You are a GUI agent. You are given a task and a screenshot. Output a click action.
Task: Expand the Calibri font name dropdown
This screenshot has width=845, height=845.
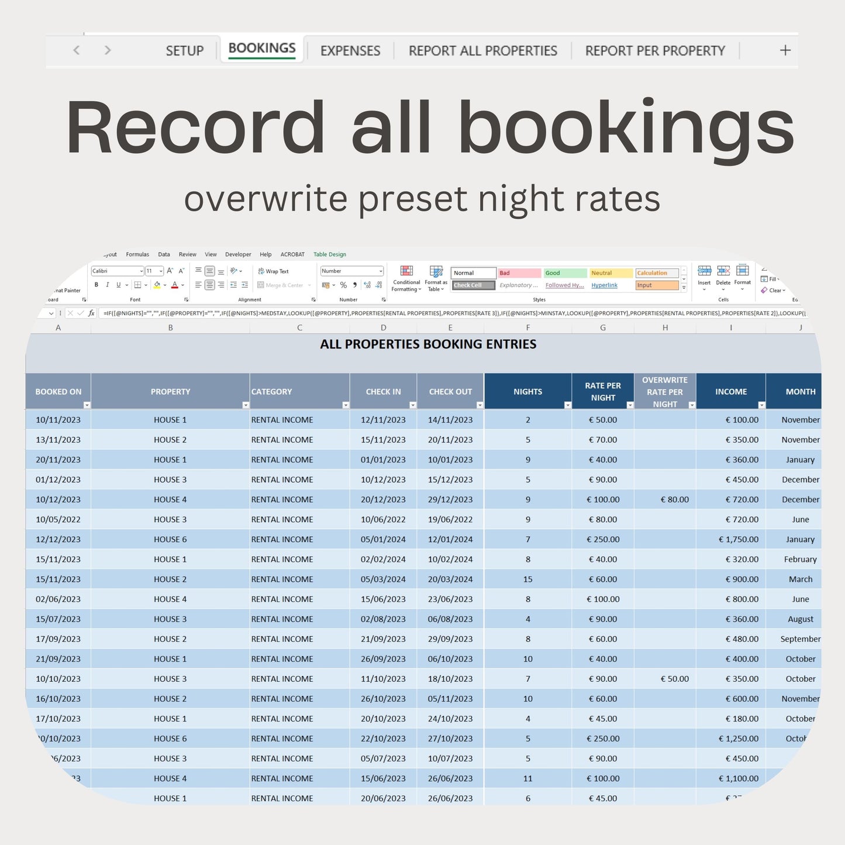click(142, 271)
